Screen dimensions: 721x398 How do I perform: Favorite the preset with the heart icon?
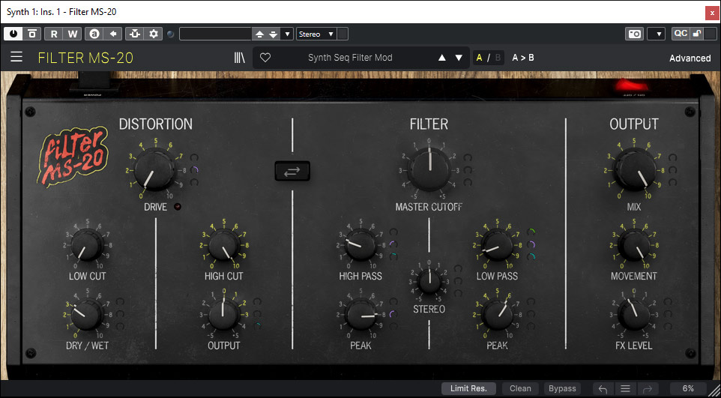tap(265, 58)
